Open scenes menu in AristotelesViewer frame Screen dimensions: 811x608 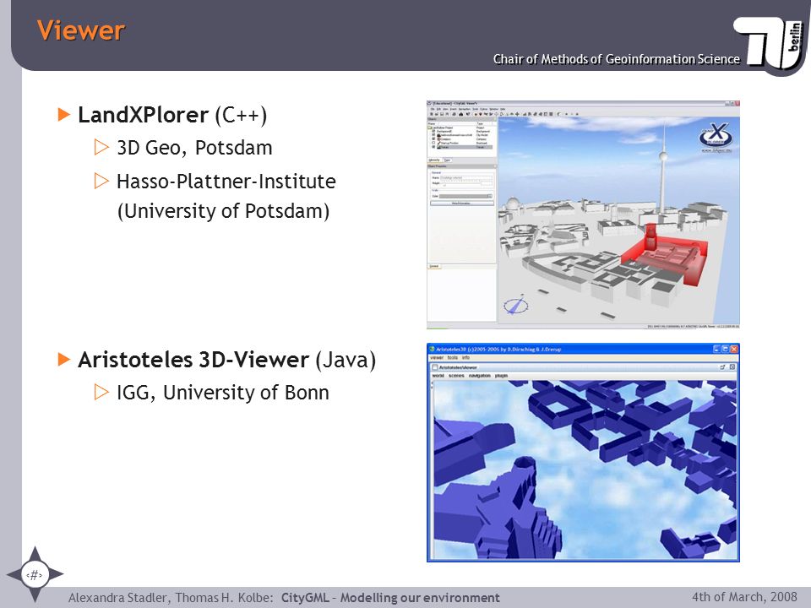pyautogui.click(x=456, y=375)
